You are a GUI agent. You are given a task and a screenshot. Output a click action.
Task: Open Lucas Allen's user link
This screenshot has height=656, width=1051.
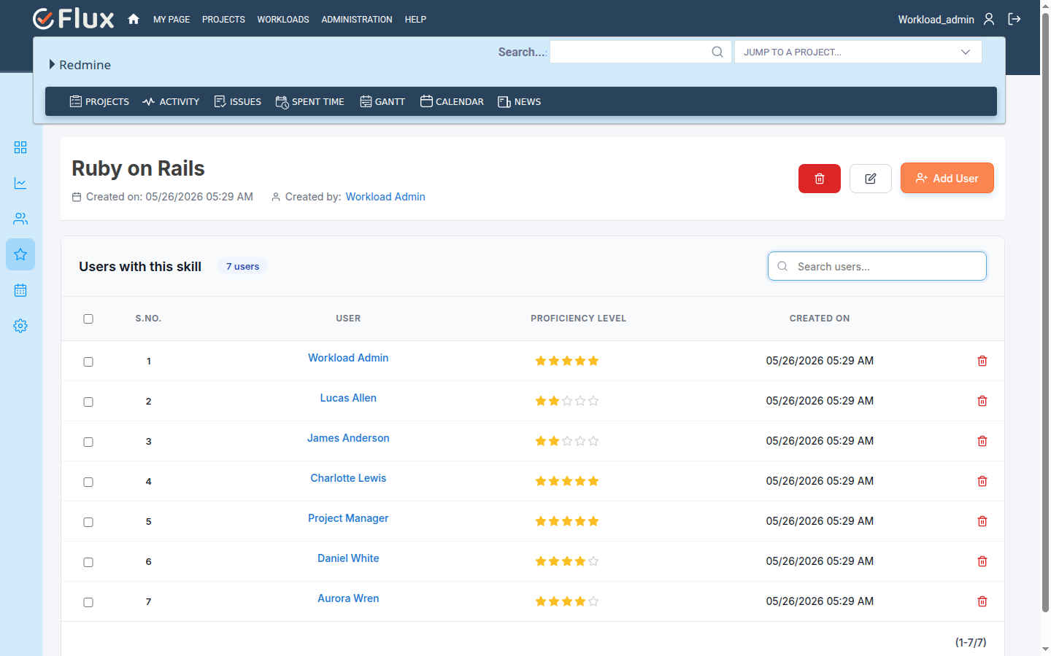(x=348, y=398)
